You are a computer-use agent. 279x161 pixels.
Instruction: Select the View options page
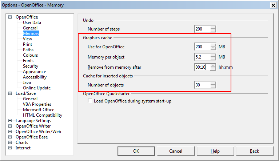coord(27,39)
